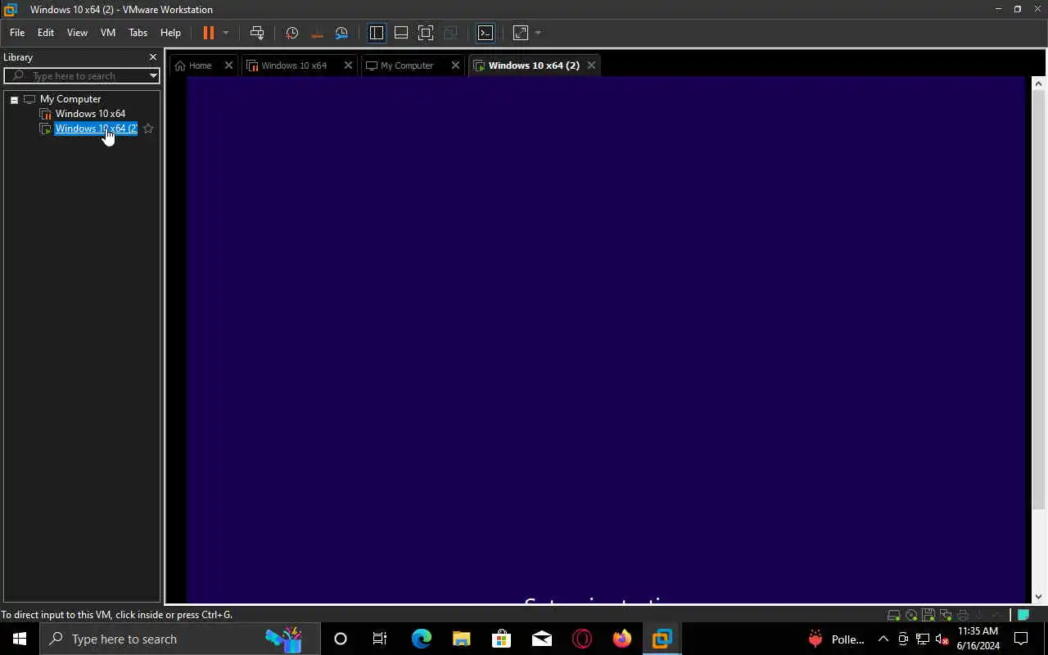Pause the VM with the orange pause icon

pyautogui.click(x=209, y=33)
